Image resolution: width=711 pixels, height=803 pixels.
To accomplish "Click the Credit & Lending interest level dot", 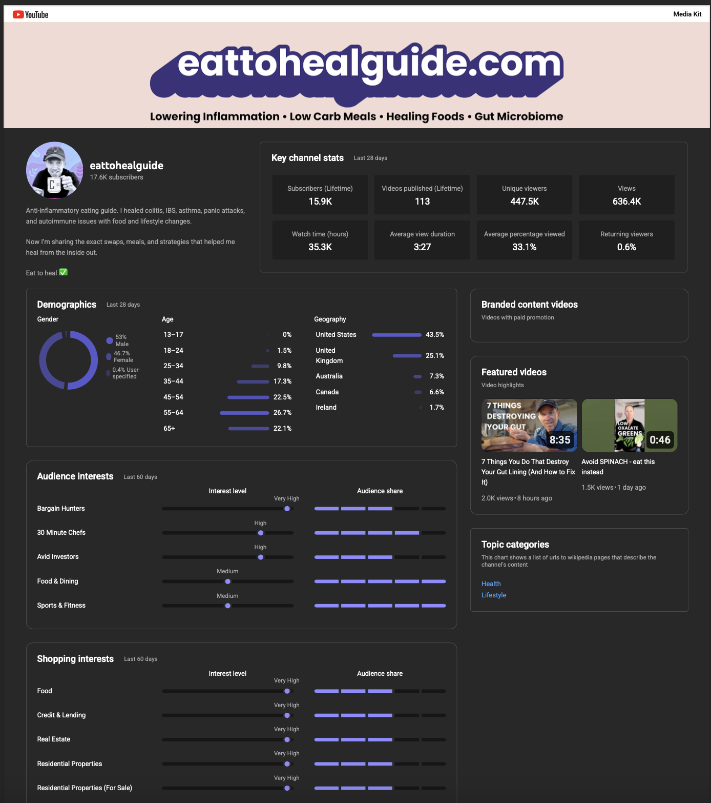I will [287, 715].
